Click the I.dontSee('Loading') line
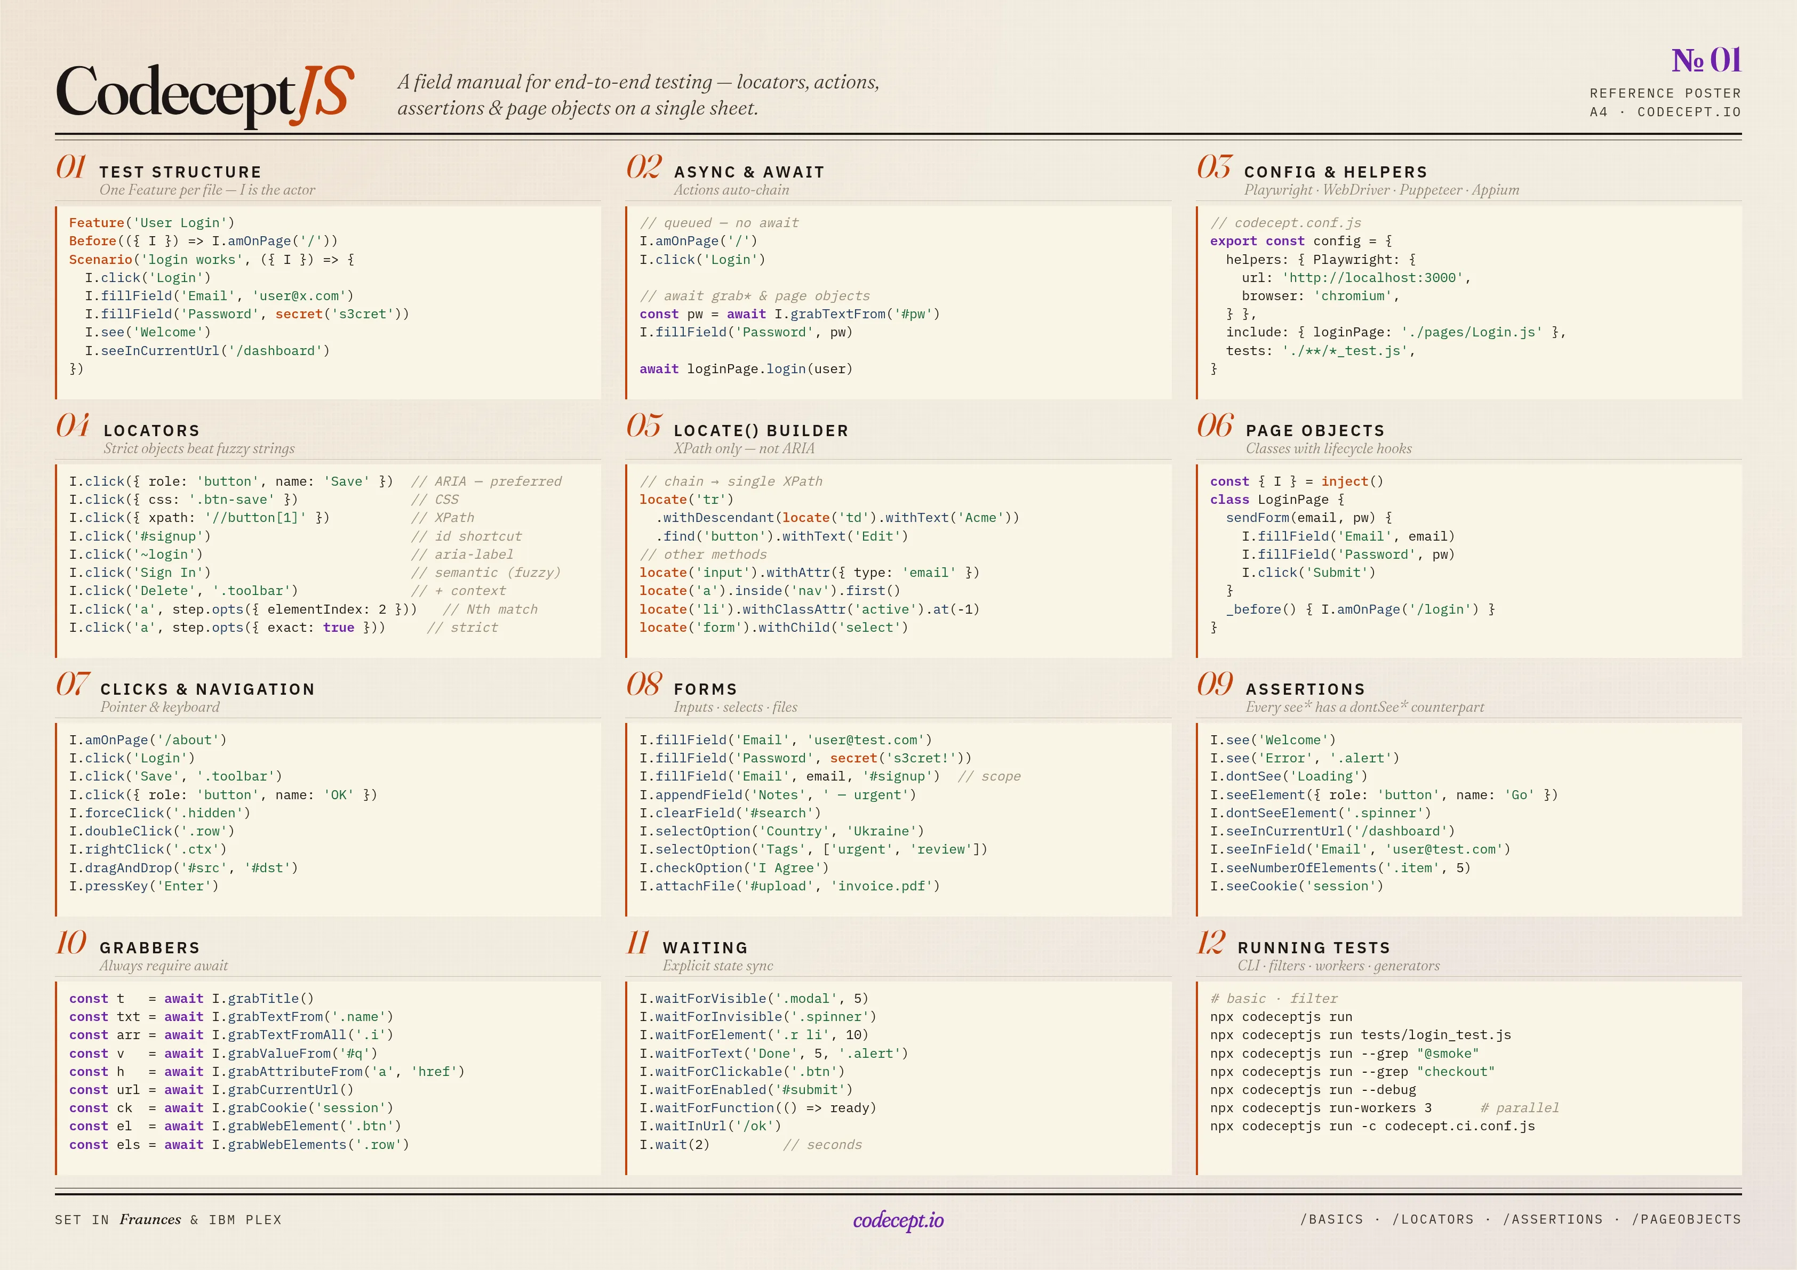 (1289, 776)
